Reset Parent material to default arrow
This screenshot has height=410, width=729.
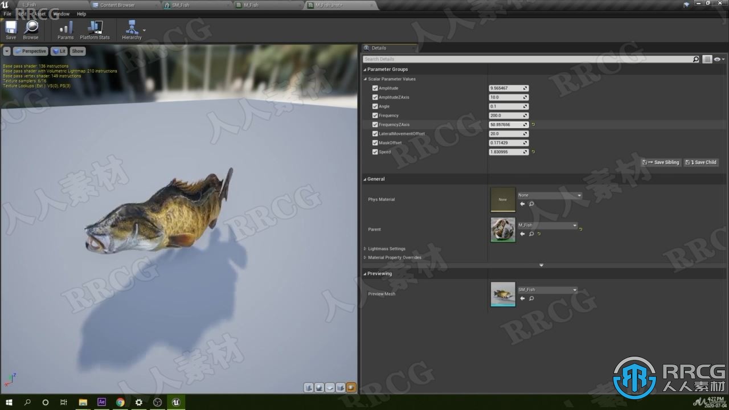pyautogui.click(x=580, y=229)
